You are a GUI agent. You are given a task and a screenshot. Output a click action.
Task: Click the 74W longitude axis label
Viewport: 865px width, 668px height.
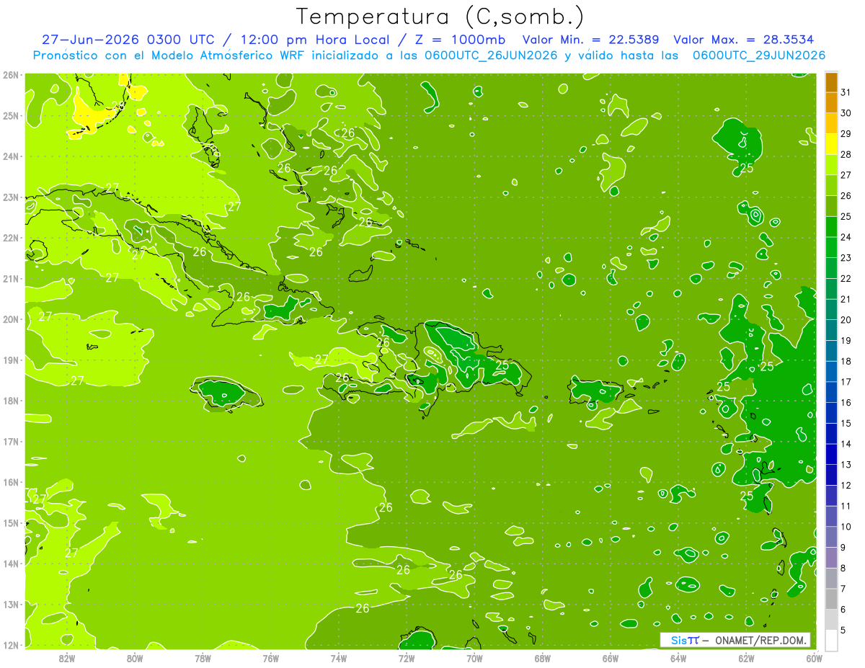pos(339,658)
